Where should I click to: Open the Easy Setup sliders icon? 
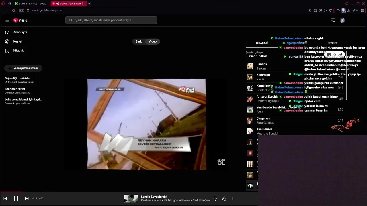(362, 11)
